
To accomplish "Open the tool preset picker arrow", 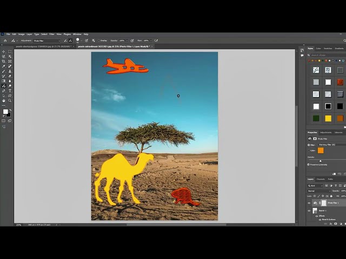I will point(17,41).
